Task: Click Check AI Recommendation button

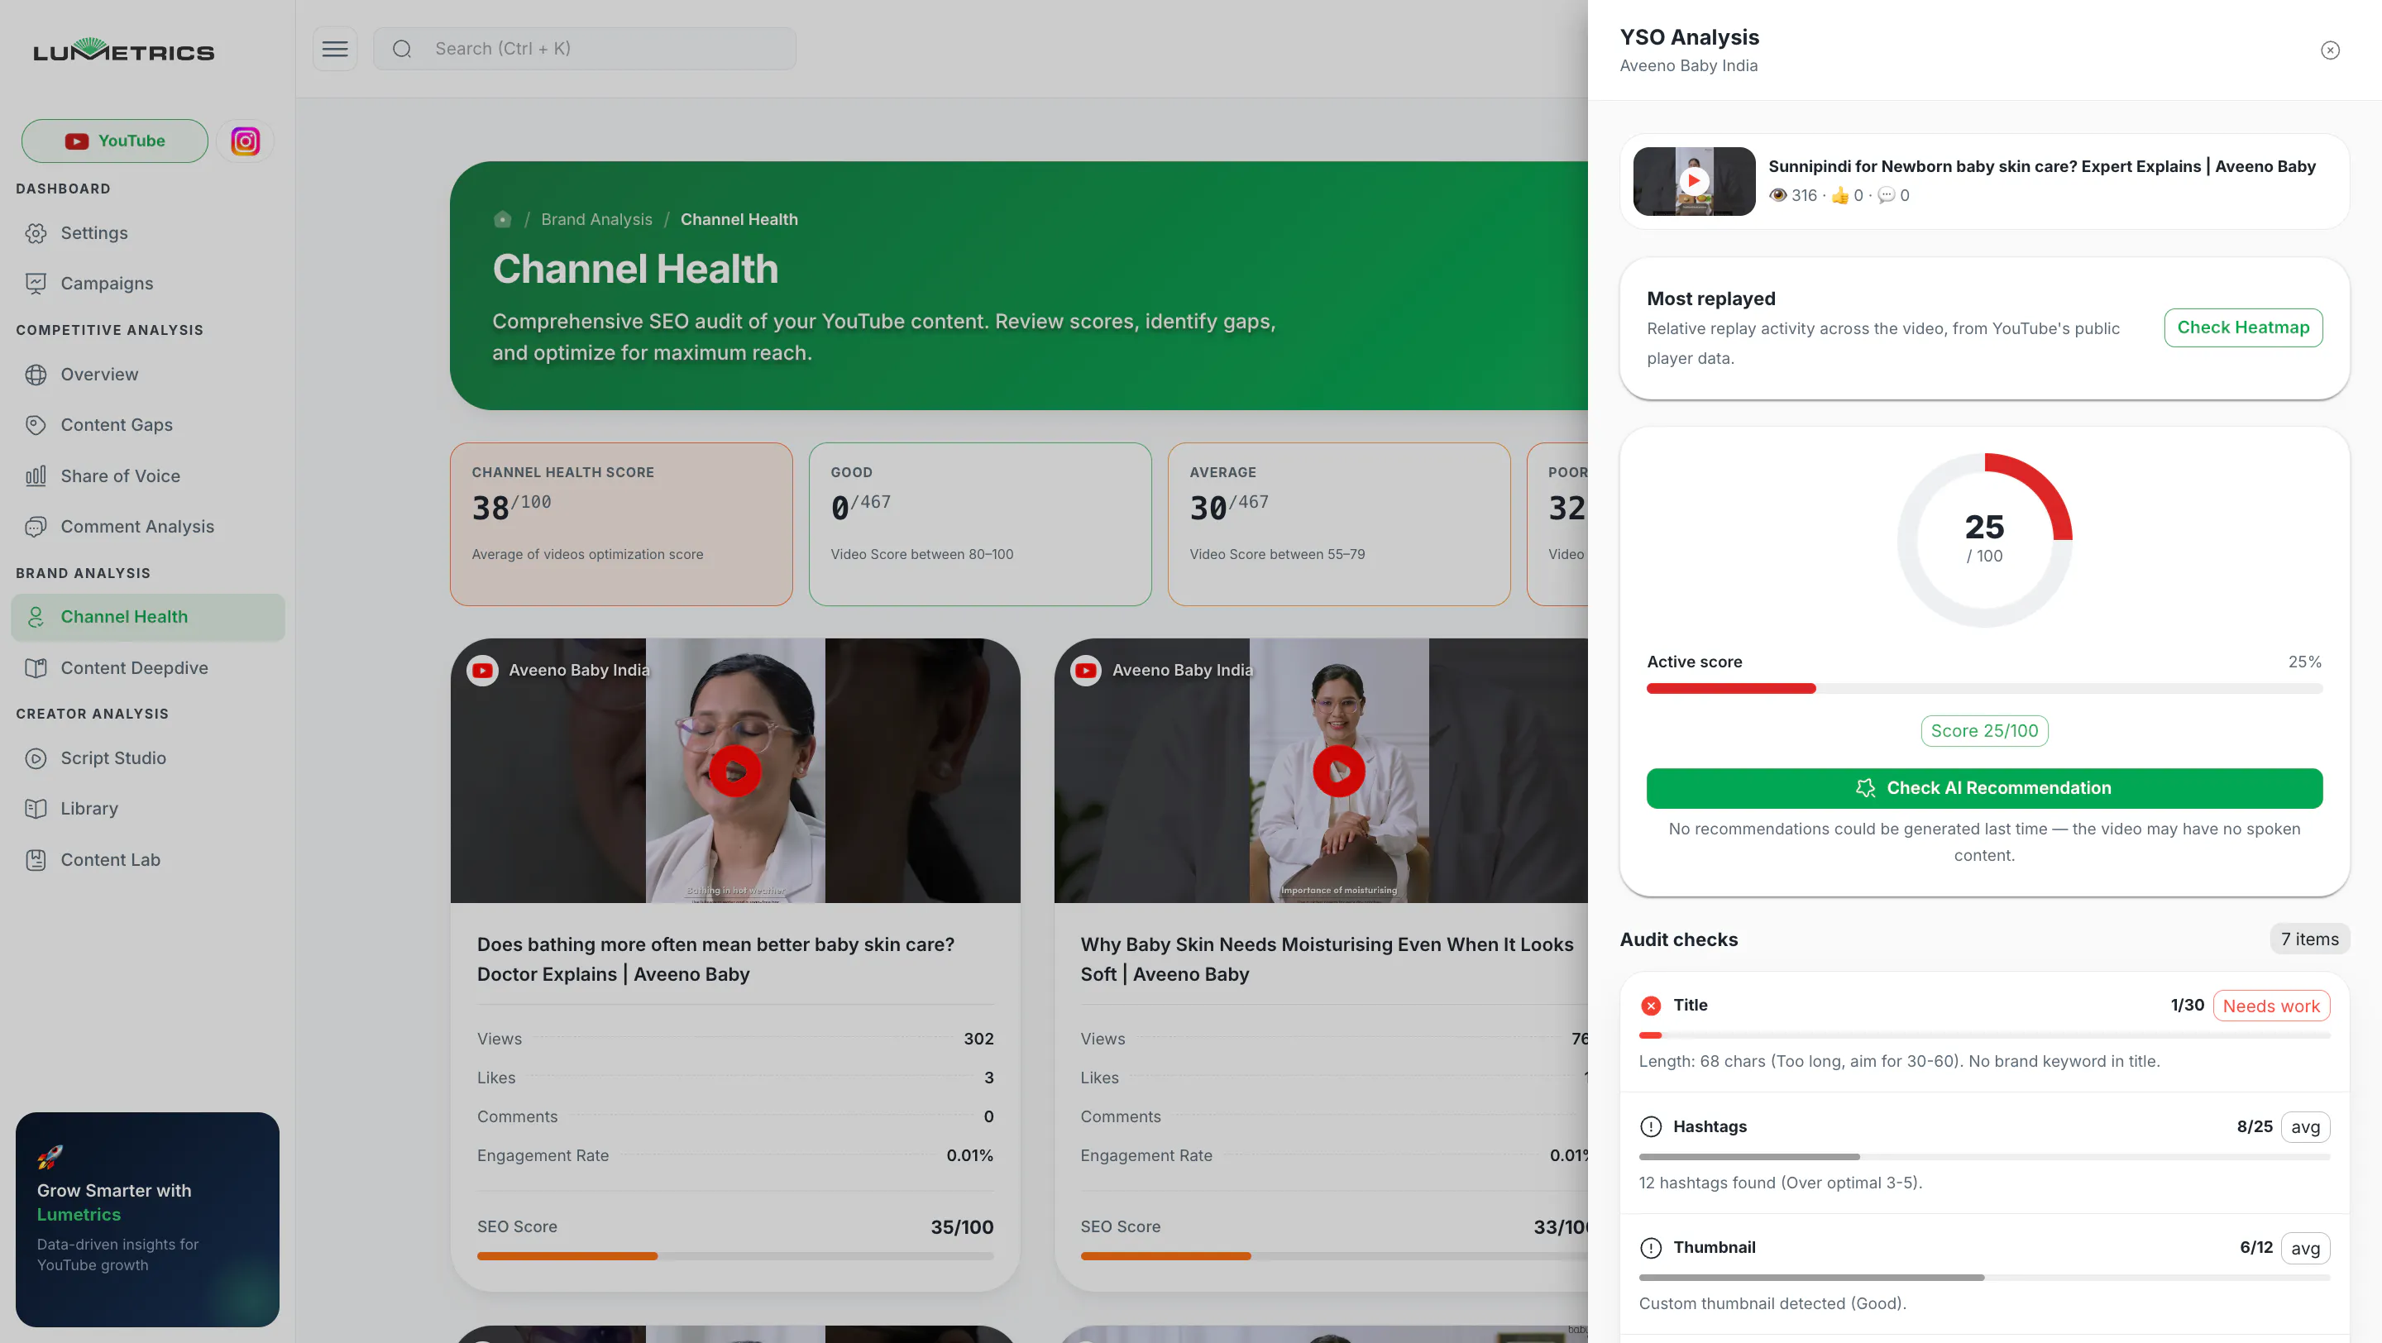Action: pyautogui.click(x=1983, y=787)
